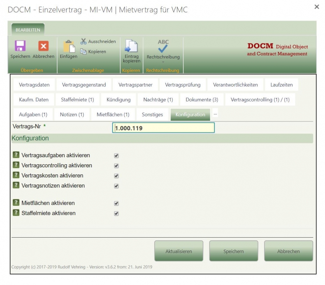Open the Staffelmiete (1) tab
Image resolution: width=325 pixels, height=285 pixels.
pyautogui.click(x=77, y=100)
